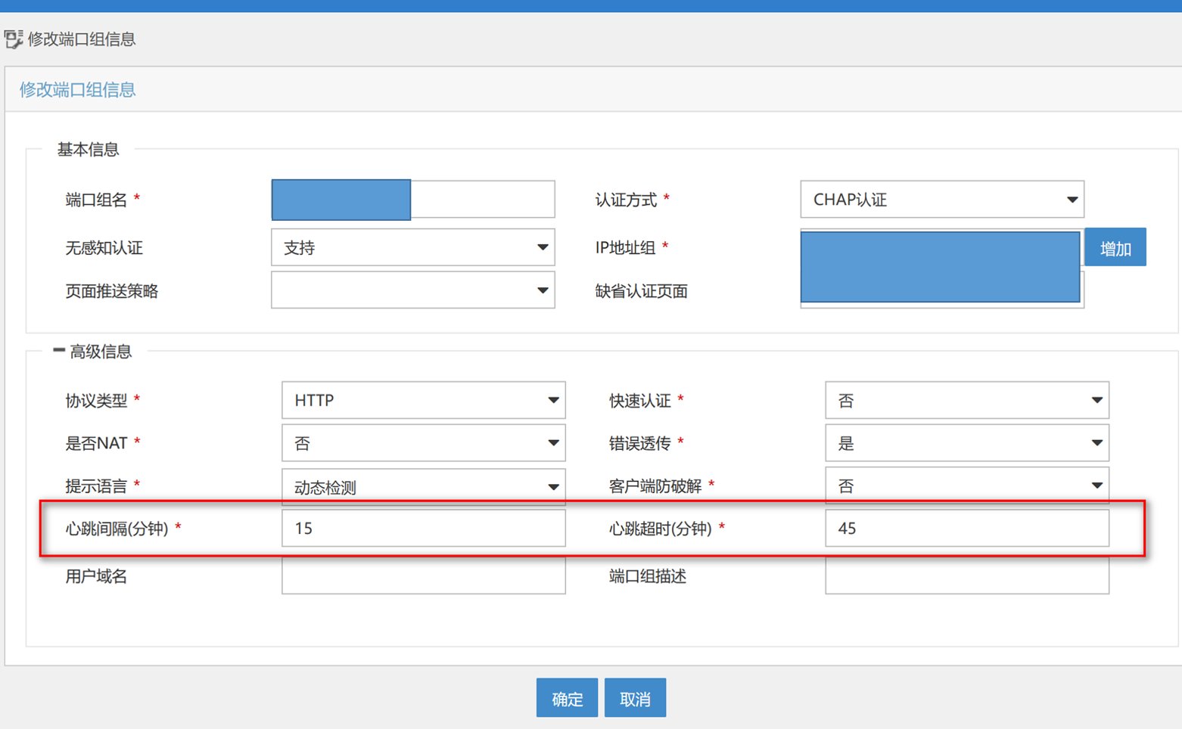Click the 缺省认证页面 label

642,291
